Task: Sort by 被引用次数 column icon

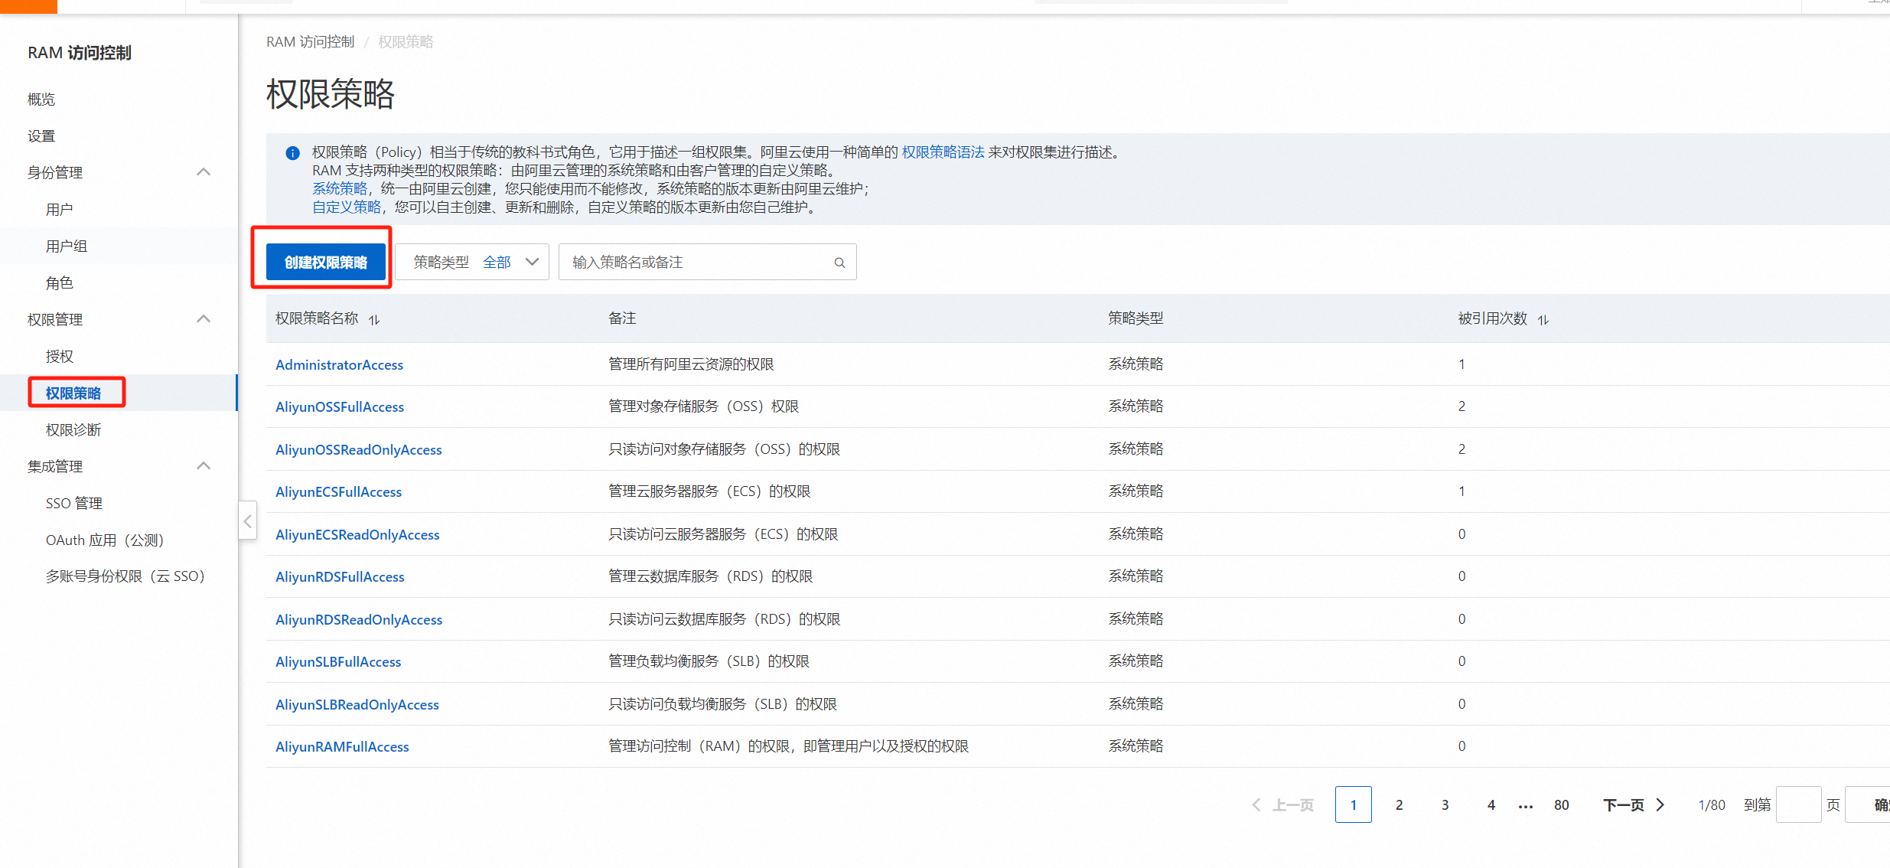Action: pyautogui.click(x=1543, y=320)
